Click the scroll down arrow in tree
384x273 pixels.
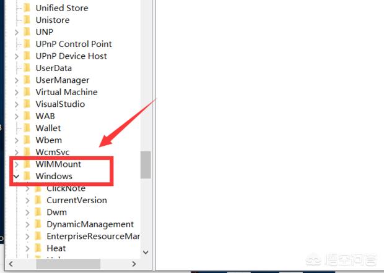pos(146,252)
